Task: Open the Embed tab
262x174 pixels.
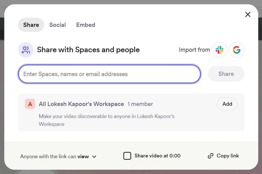Action: pyautogui.click(x=85, y=25)
